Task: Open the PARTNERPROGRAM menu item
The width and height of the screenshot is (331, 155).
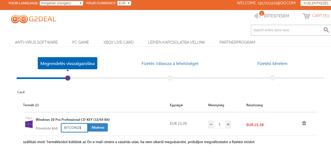Action: pos(237,42)
